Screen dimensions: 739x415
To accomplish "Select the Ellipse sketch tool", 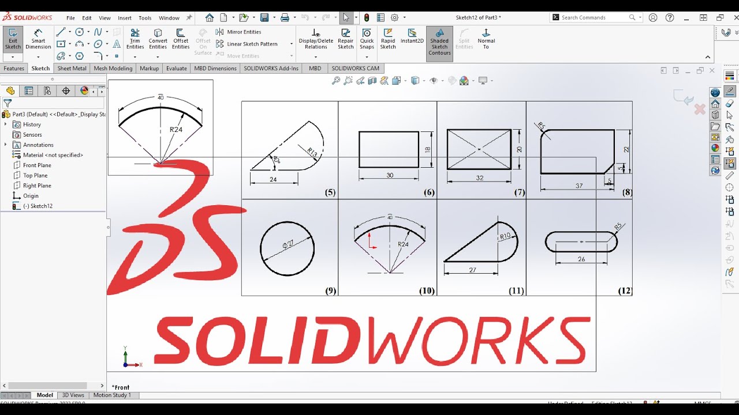I will [x=98, y=44].
